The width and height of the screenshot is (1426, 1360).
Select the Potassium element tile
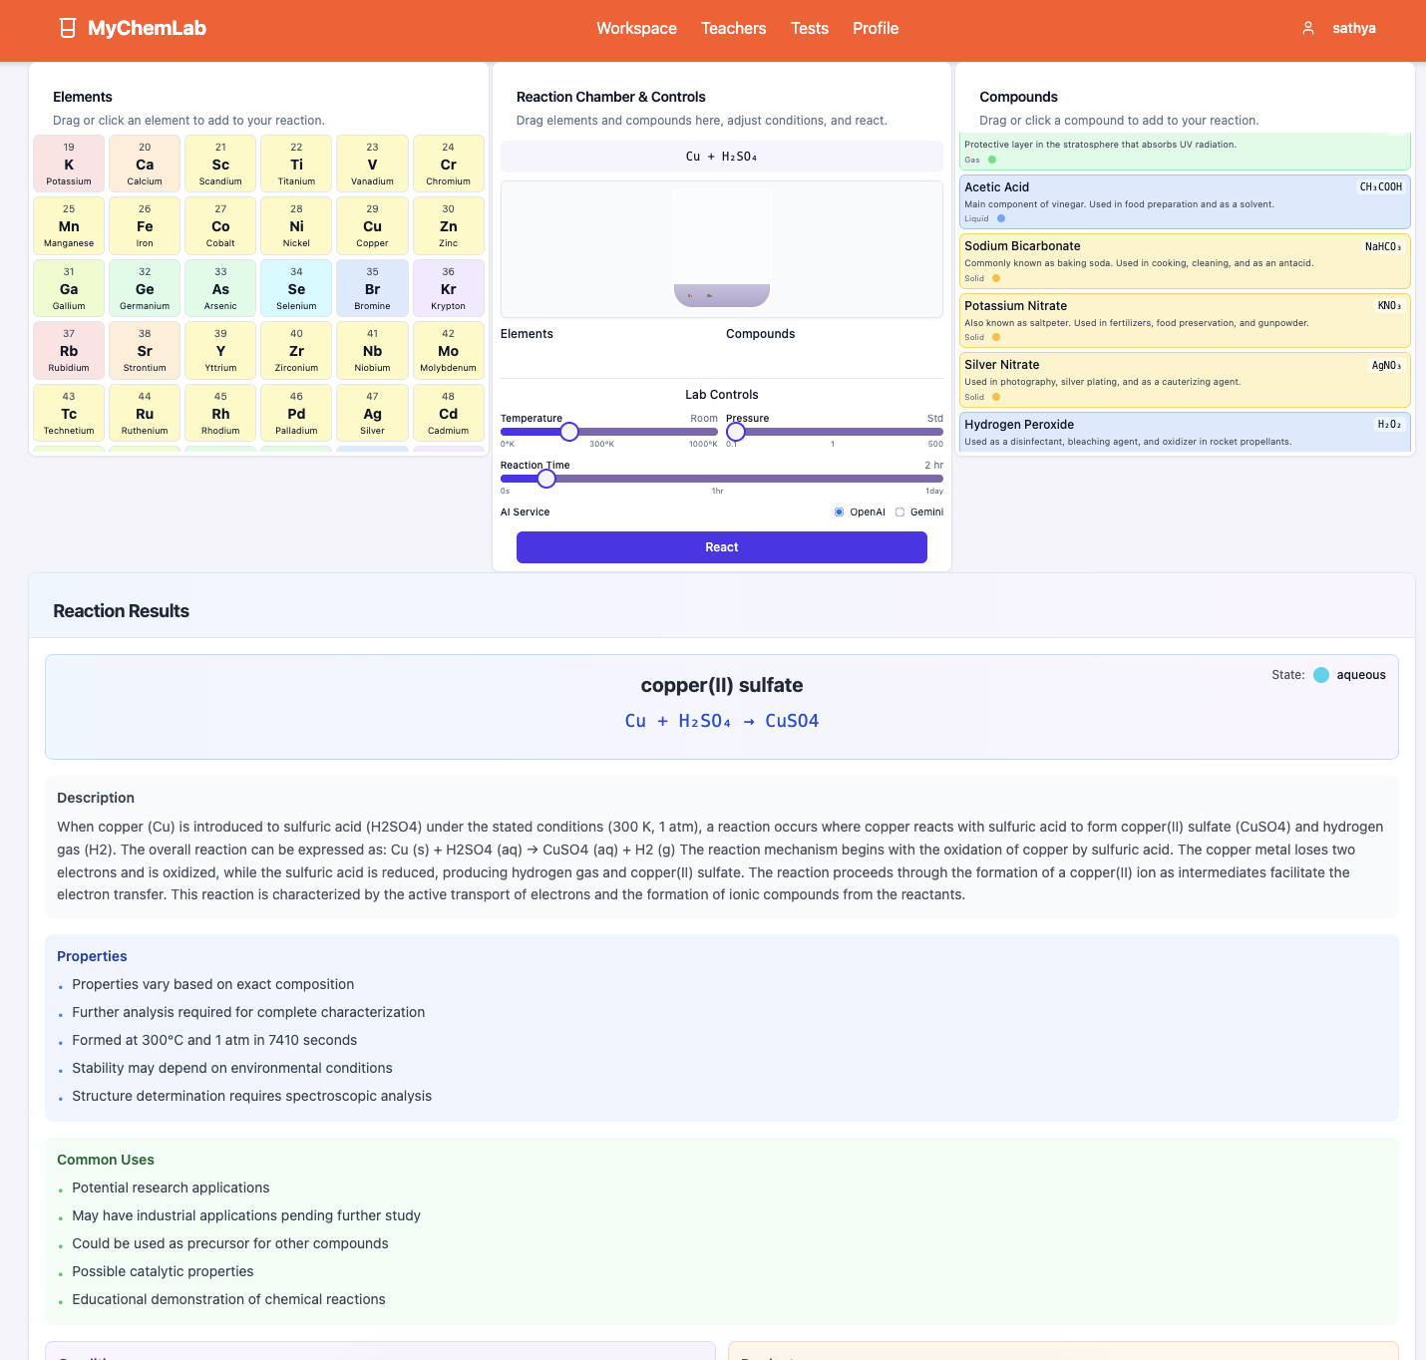point(69,163)
